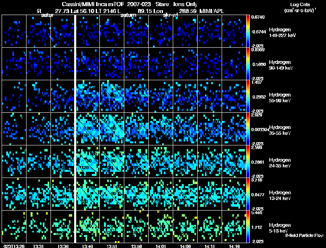This screenshot has height=248, width=326.
Task: Click the 023T13:26 time label
Action: tap(14, 246)
